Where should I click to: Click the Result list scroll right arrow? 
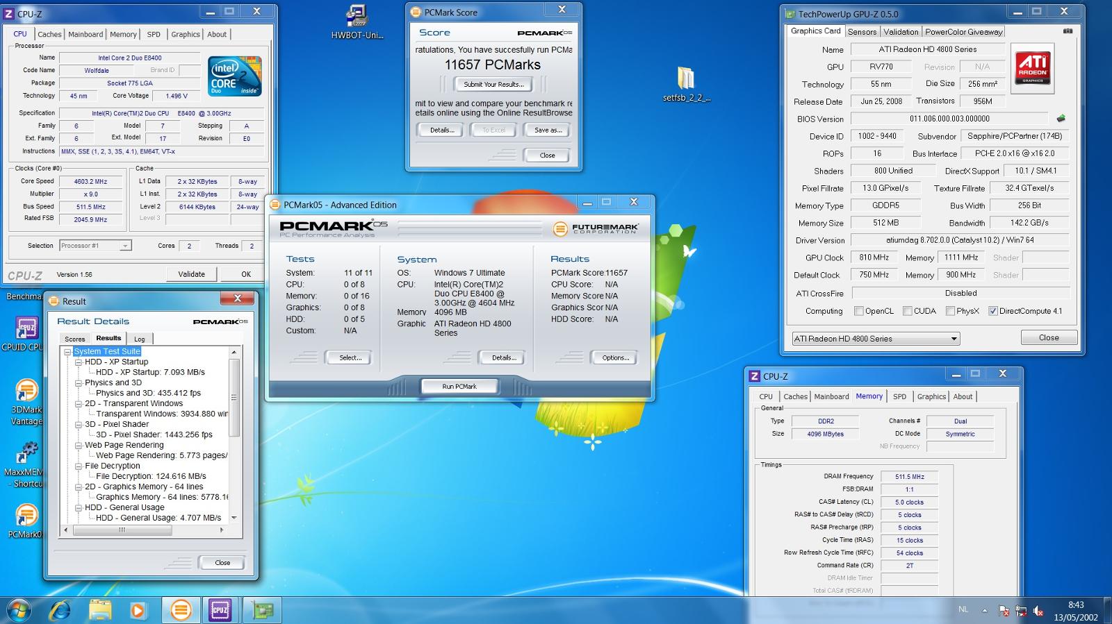222,530
